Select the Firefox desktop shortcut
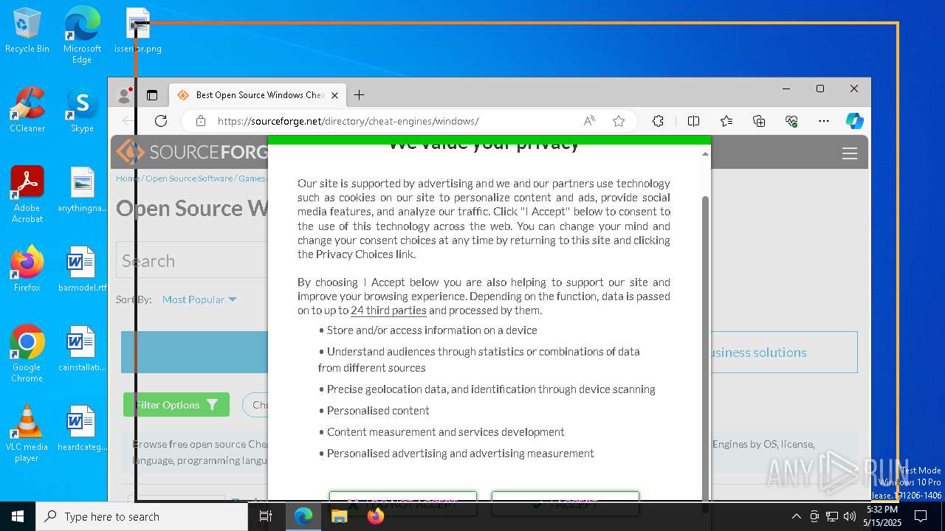The width and height of the screenshot is (945, 531). 27,269
